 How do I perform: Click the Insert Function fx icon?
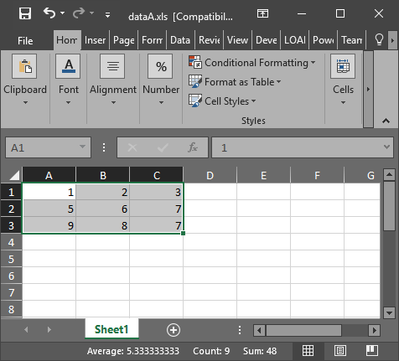(x=193, y=147)
